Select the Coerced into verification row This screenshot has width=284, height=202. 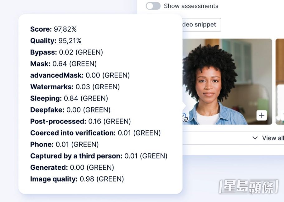[x=95, y=133]
